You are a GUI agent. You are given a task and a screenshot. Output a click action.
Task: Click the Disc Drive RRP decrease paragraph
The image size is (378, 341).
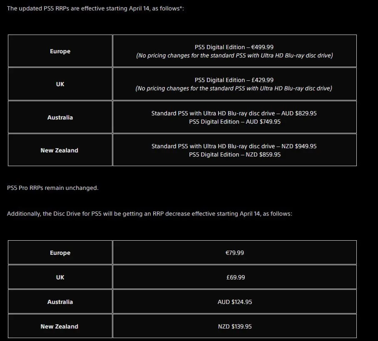pos(149,214)
